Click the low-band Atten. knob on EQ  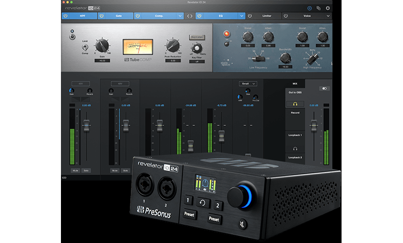[x=268, y=37]
